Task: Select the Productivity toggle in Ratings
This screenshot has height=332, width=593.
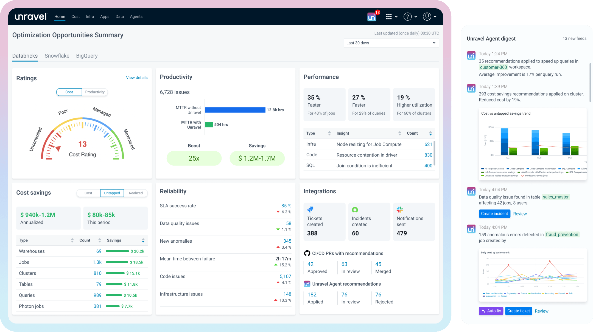Action: (95, 92)
